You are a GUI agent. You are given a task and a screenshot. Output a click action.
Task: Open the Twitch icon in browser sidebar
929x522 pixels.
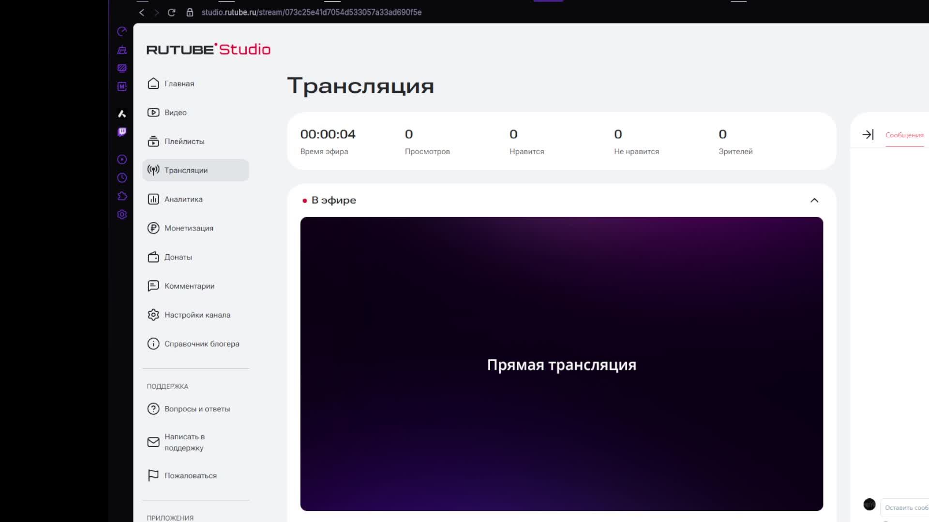pos(122,132)
